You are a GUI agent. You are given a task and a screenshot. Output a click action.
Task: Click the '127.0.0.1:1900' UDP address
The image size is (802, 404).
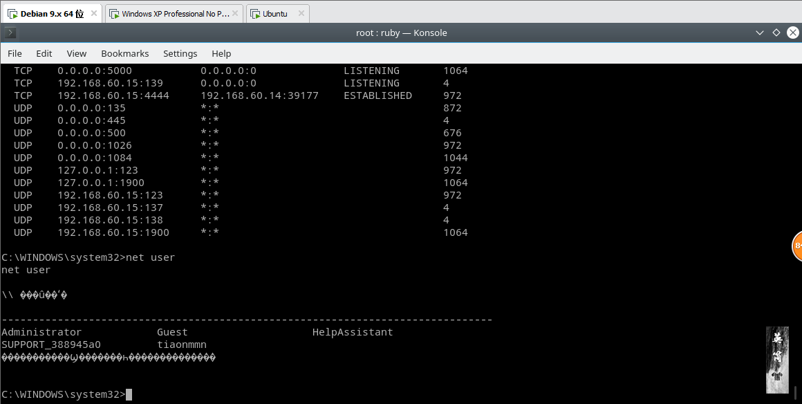(x=101, y=183)
